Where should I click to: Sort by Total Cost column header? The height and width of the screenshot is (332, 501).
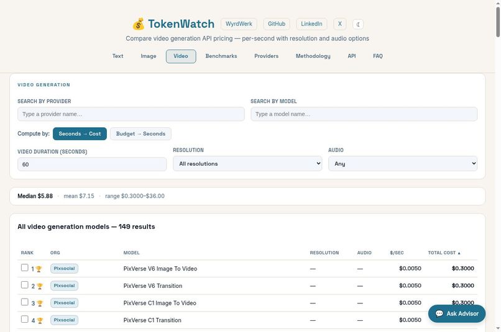pyautogui.click(x=444, y=253)
